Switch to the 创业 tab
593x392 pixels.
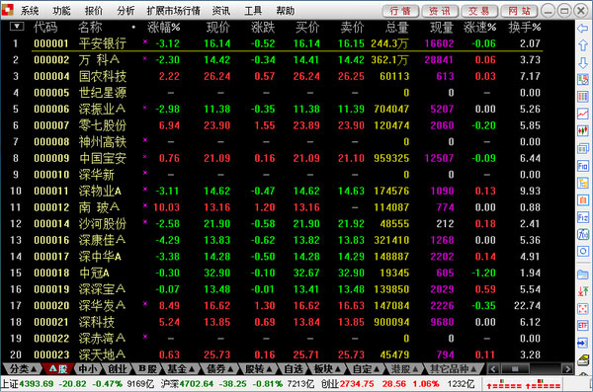(118, 368)
